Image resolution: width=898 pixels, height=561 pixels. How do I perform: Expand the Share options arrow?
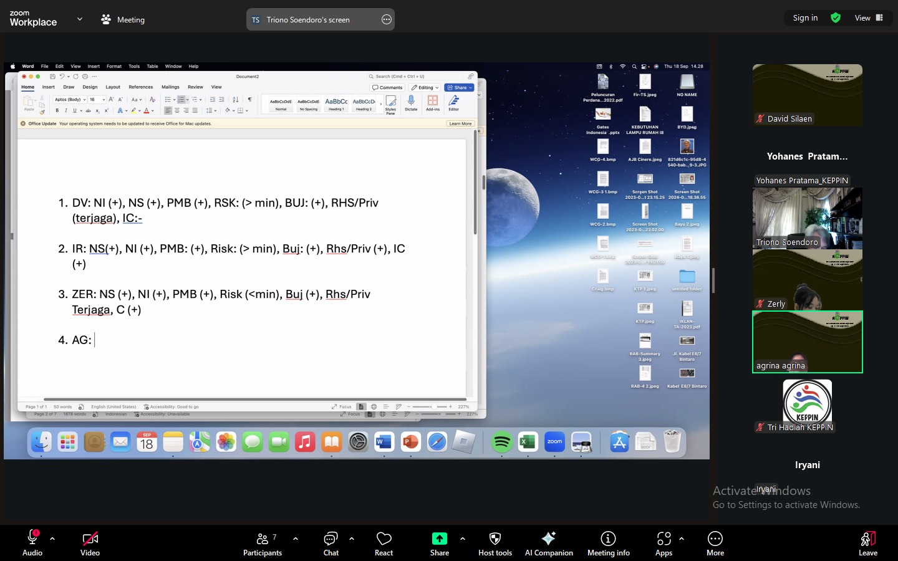click(462, 539)
